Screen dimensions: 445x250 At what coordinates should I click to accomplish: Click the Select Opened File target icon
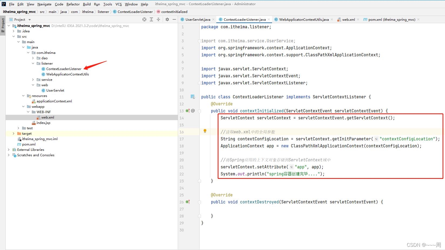click(x=144, y=19)
